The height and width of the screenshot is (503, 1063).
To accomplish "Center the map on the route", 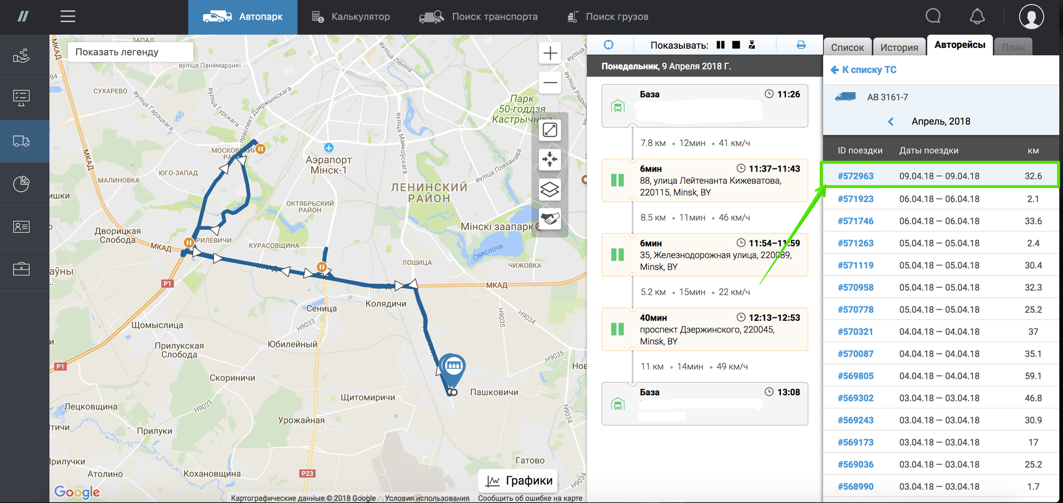I will click(549, 160).
